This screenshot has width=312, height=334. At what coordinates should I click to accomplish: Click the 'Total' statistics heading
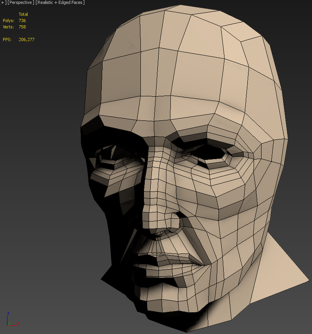[x=23, y=14]
